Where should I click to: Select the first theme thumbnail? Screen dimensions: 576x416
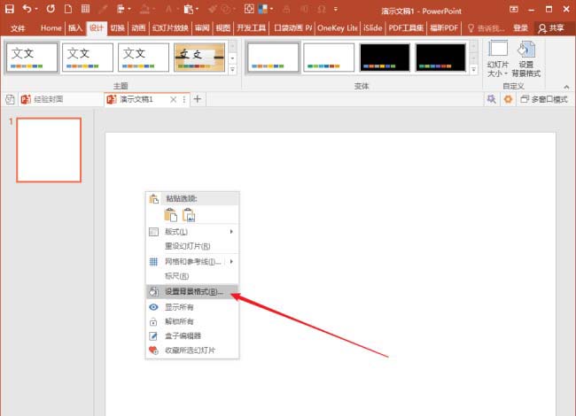click(32, 57)
